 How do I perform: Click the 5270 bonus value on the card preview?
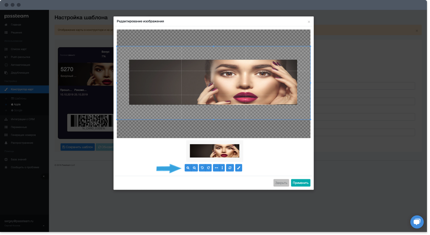click(67, 70)
